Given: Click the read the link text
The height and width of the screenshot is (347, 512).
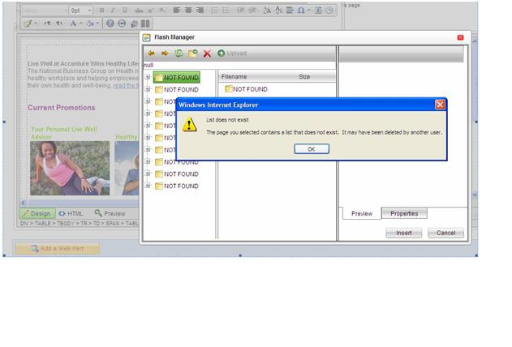Looking at the screenshot, I should pos(124,85).
